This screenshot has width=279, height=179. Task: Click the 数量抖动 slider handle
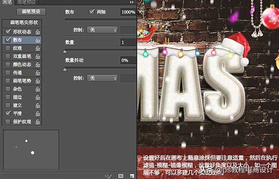[x=65, y=70]
